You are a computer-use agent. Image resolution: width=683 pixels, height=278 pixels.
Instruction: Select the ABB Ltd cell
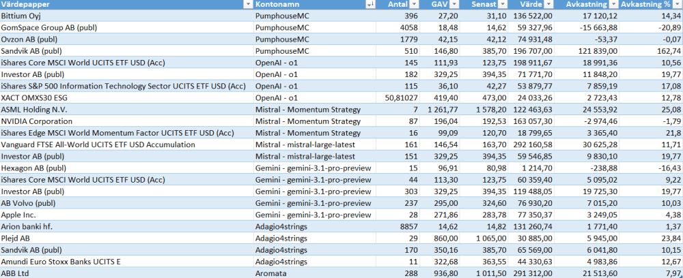(127, 273)
